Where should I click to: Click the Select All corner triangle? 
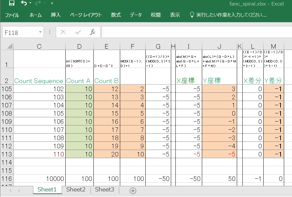pos(10,46)
